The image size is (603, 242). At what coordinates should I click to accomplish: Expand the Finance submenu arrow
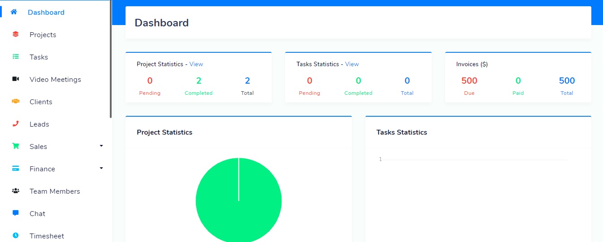tap(101, 168)
